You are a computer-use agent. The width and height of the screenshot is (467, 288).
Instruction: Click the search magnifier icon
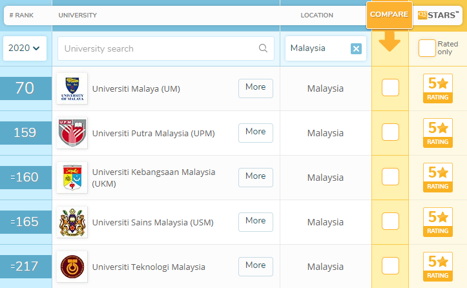click(263, 48)
